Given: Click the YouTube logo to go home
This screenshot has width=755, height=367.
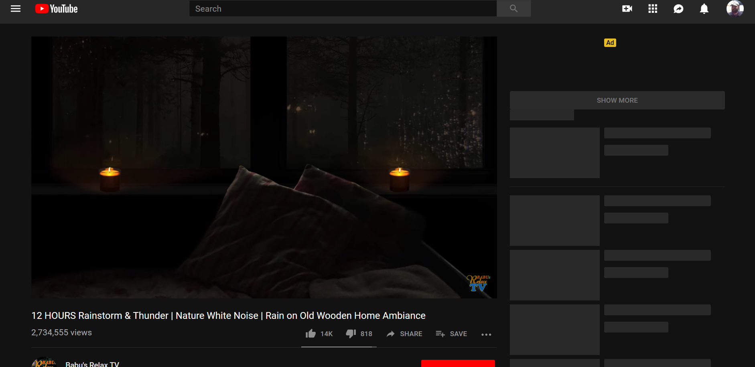Looking at the screenshot, I should coord(56,8).
